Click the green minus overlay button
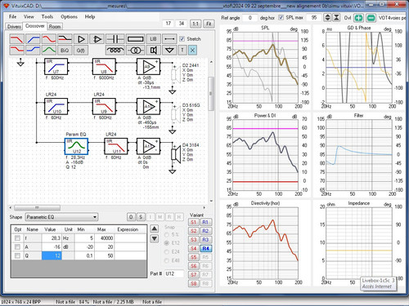Screen dimensions: 409x306 click(x=371, y=18)
